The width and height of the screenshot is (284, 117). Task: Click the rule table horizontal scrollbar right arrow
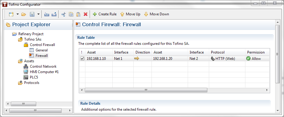coord(267,90)
